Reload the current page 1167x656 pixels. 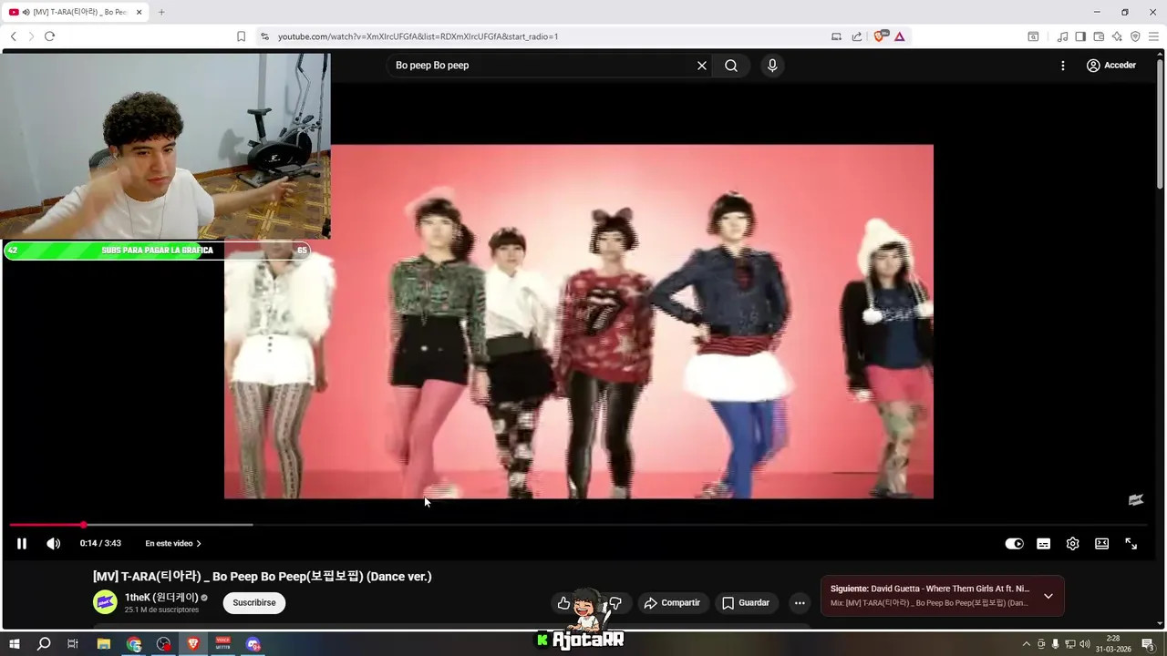pos(49,36)
